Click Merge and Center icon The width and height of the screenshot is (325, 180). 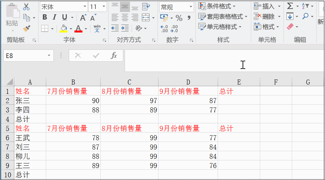[x=146, y=18]
